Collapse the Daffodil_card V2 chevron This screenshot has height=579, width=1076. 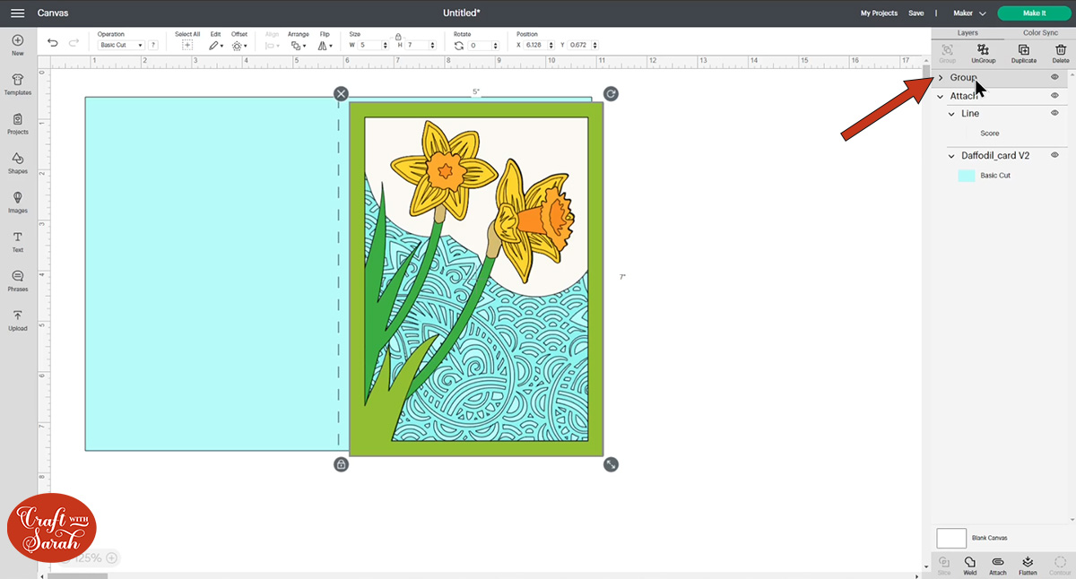click(x=952, y=156)
